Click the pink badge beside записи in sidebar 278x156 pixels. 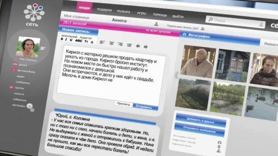15,64
